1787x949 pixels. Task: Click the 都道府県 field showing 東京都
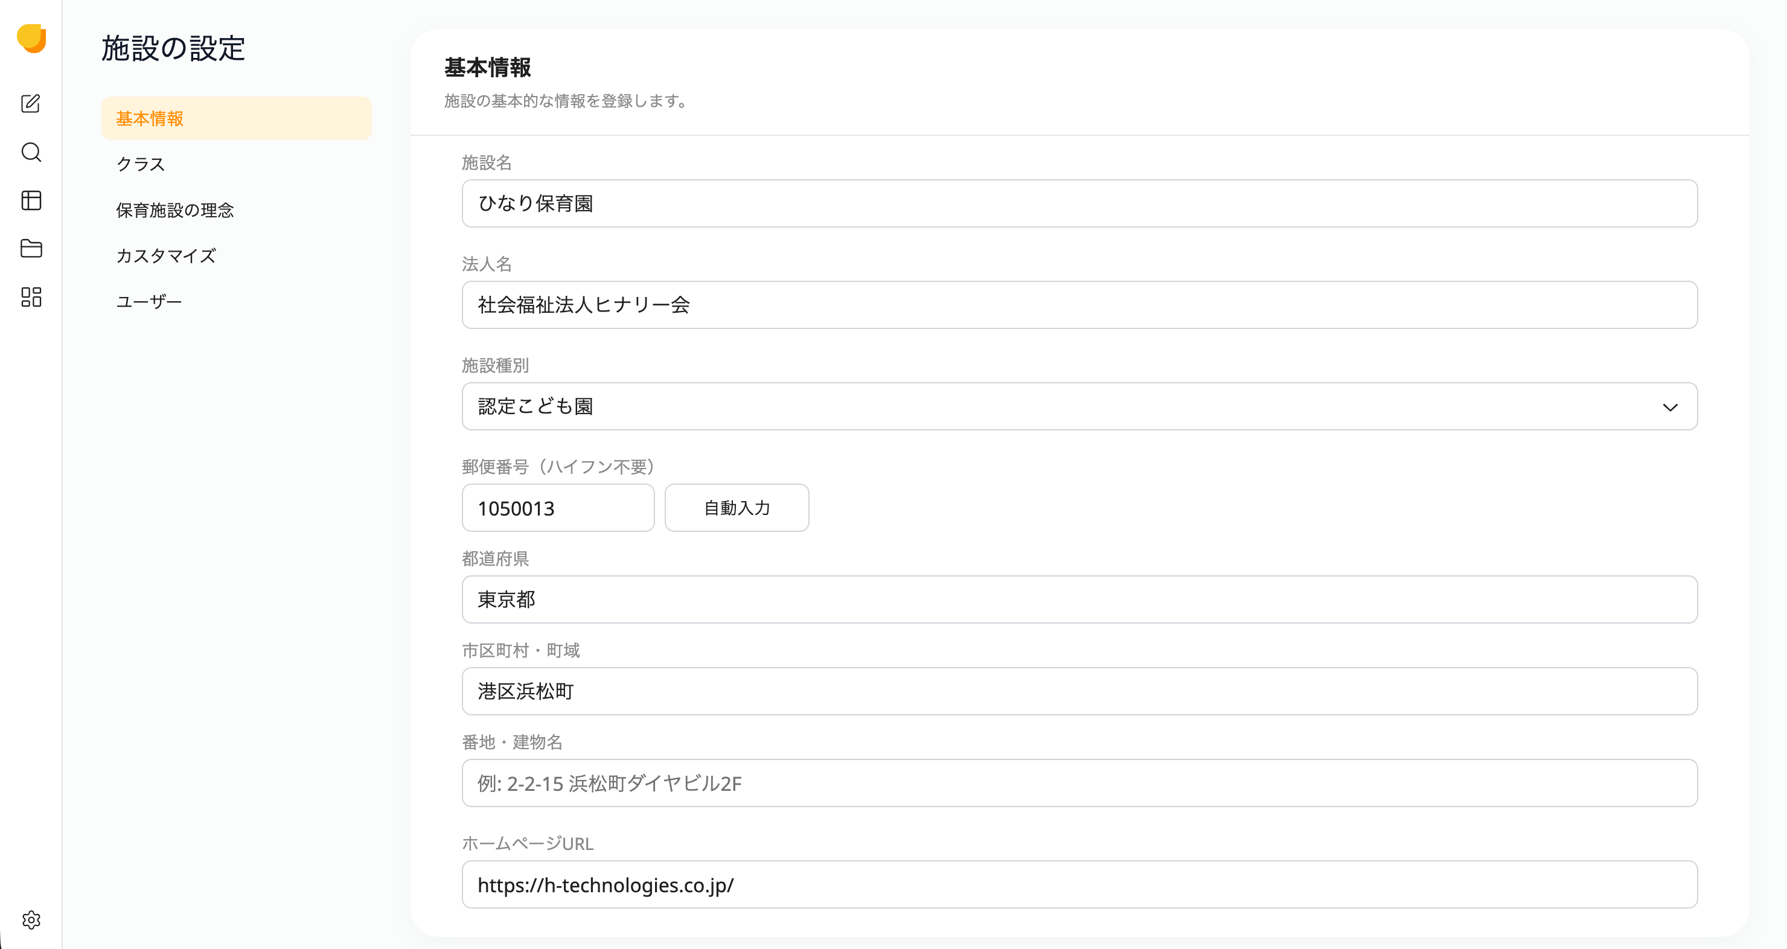(x=1079, y=599)
